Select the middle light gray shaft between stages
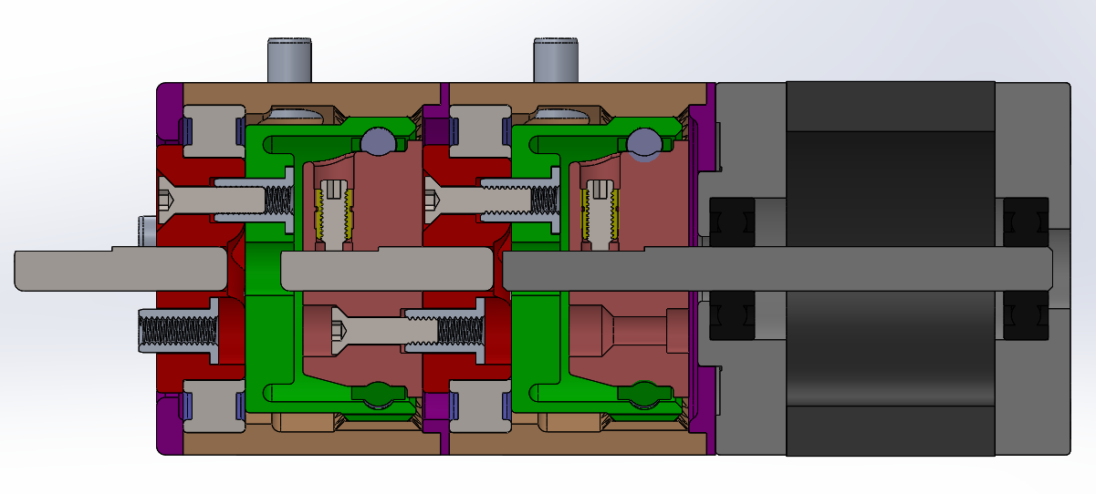Screen dimensions: 1096x494 387,270
